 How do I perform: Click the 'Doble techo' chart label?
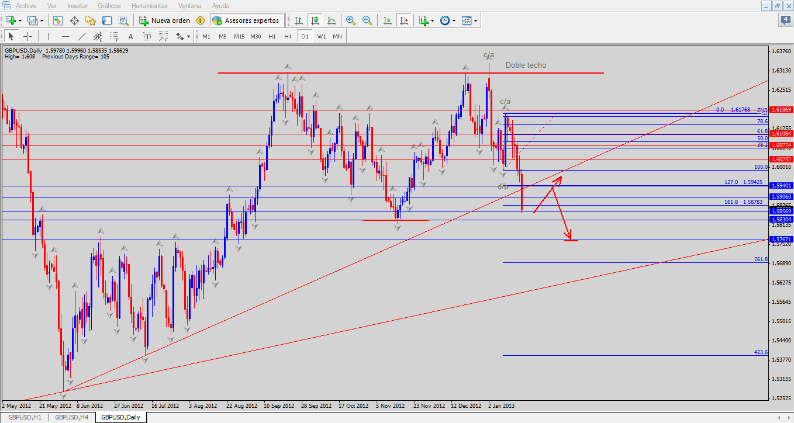[x=526, y=65]
